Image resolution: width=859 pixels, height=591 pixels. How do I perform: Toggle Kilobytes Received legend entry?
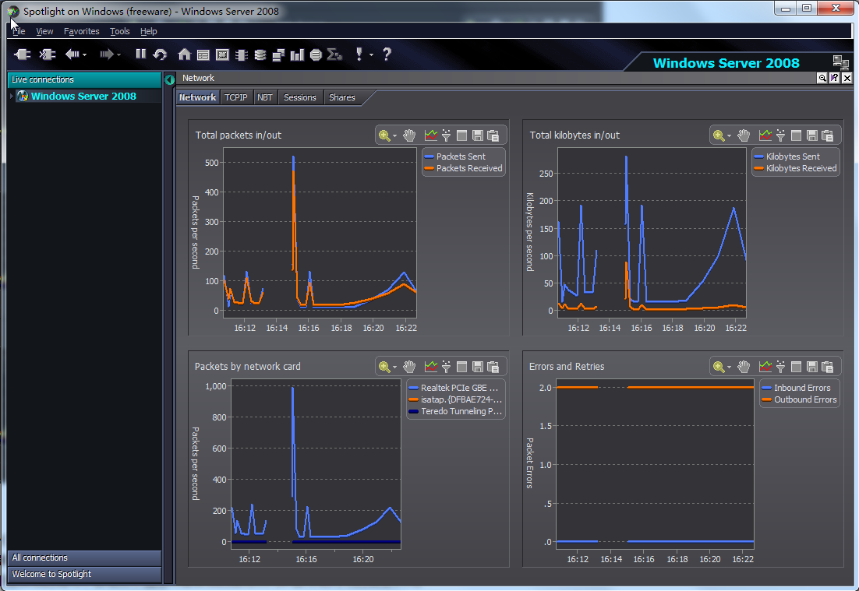click(795, 168)
